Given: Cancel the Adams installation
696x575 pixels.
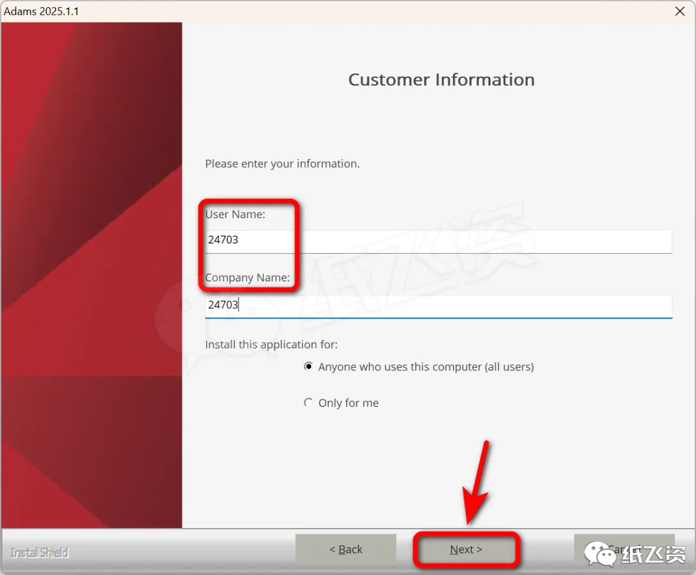Looking at the screenshot, I should pos(624,550).
